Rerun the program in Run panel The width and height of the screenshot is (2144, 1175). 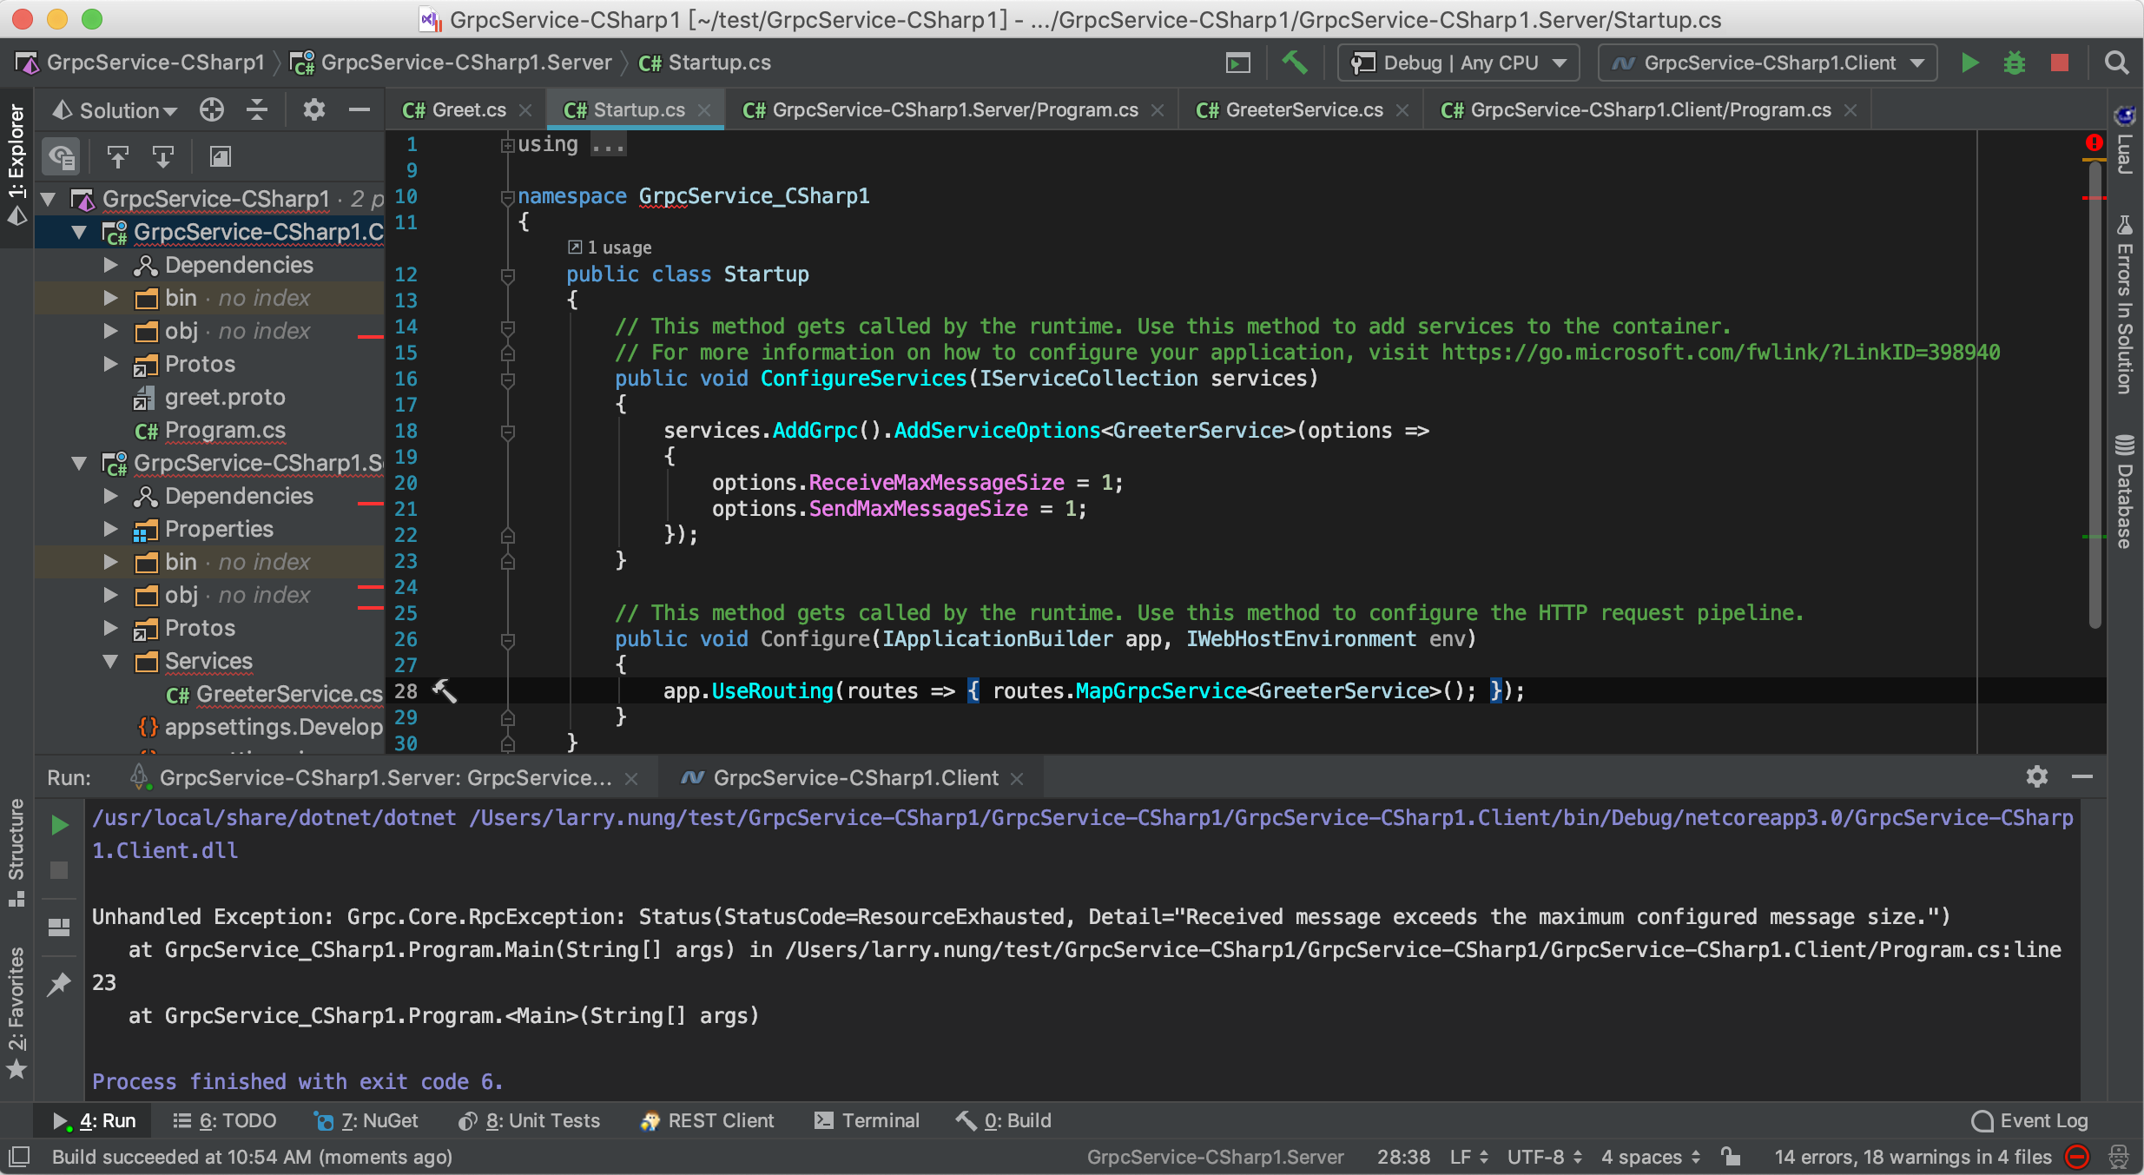[x=59, y=825]
